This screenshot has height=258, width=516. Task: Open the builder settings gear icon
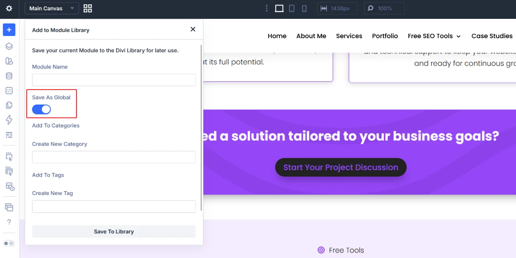(x=9, y=9)
